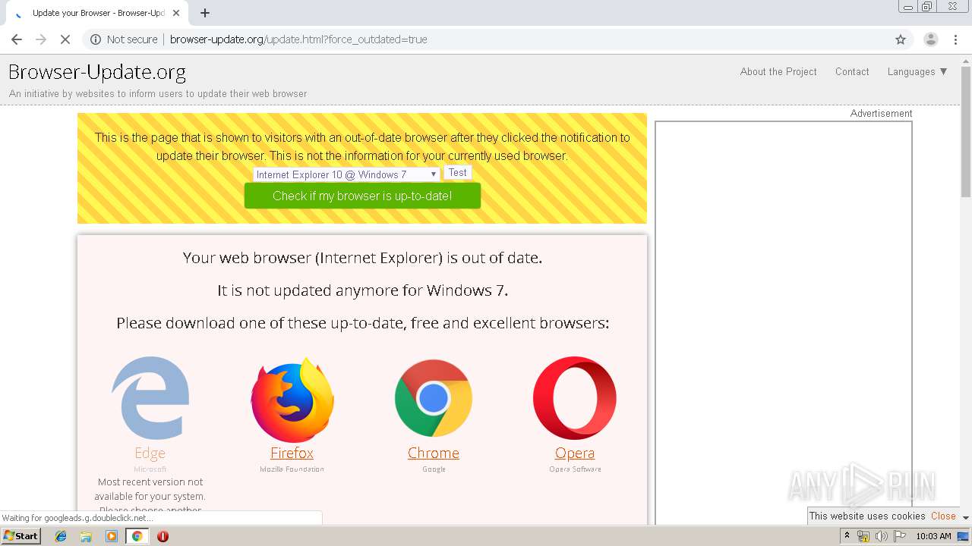Show hidden system tray icons

click(x=847, y=536)
